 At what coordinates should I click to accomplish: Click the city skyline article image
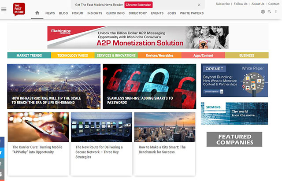(165, 127)
